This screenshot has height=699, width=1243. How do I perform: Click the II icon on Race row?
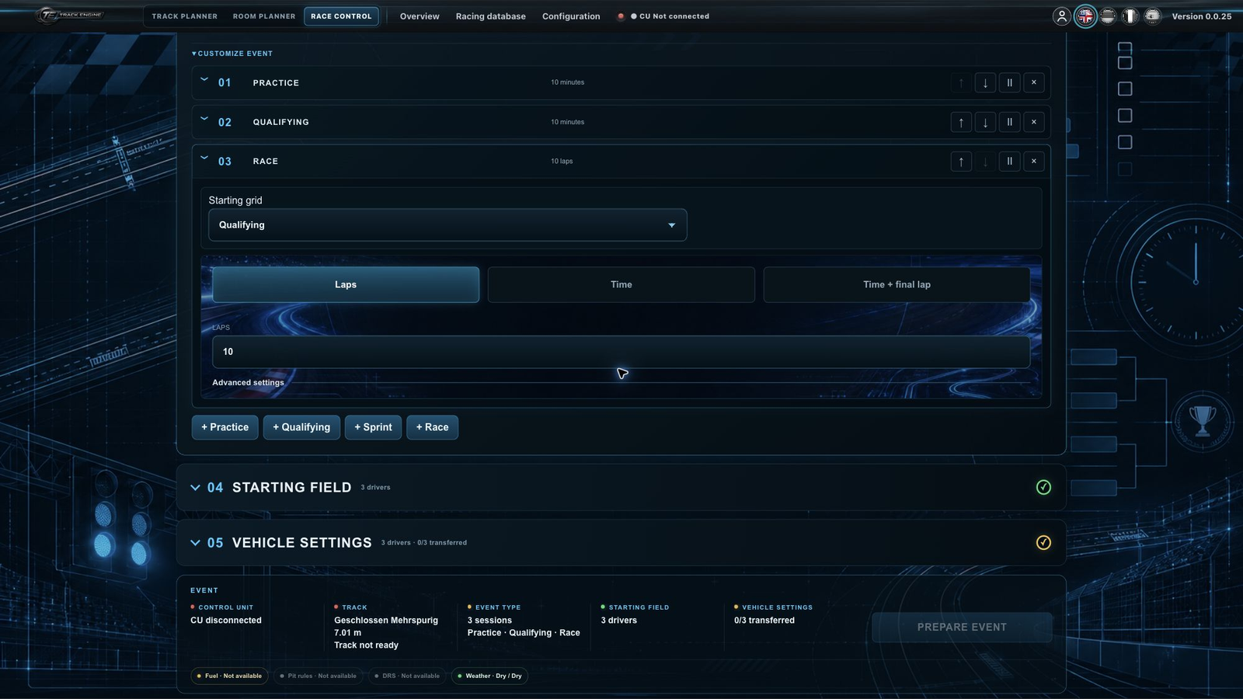coord(1009,162)
